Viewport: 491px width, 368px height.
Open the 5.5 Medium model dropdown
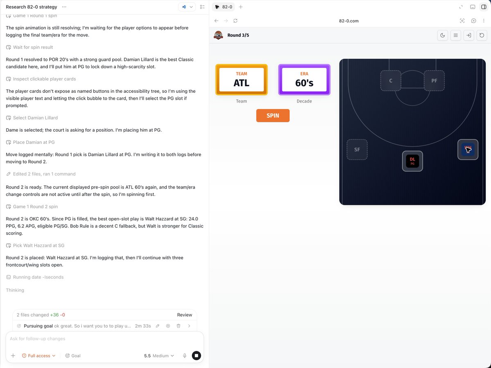click(159, 356)
